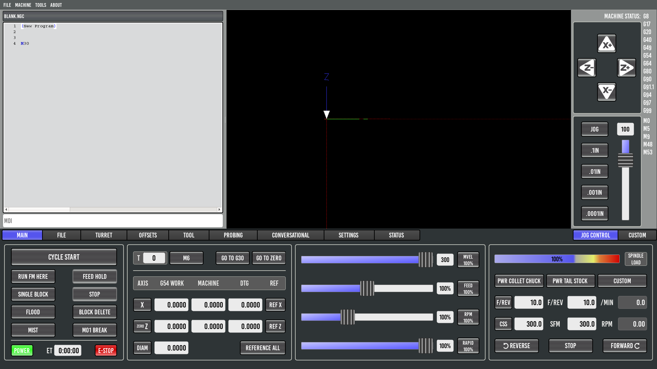Toggle CSS constant surface speed mode
657x369 pixels.
pyautogui.click(x=503, y=324)
